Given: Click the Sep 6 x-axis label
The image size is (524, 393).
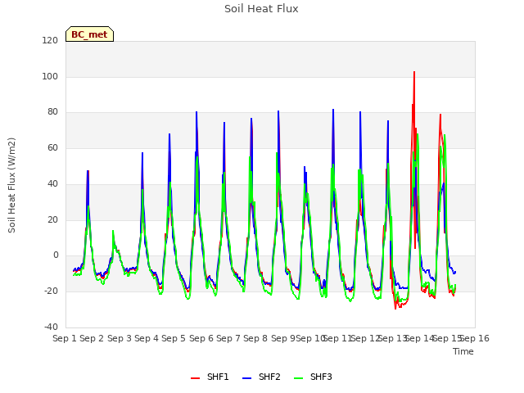Looking at the screenshot, I should (201, 338).
